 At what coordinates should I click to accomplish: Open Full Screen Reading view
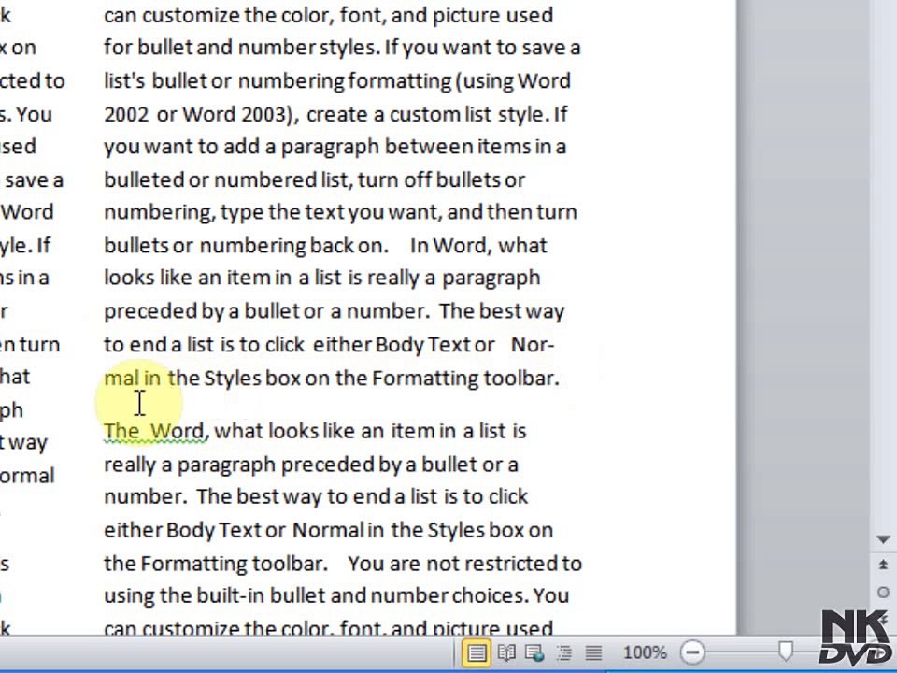coord(506,652)
